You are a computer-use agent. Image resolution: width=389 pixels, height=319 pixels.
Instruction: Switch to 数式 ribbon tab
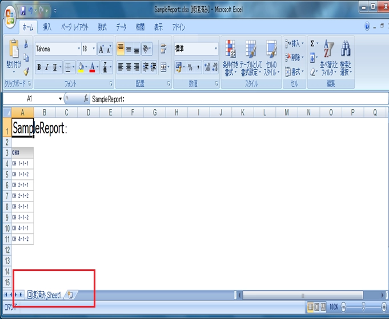tap(102, 27)
